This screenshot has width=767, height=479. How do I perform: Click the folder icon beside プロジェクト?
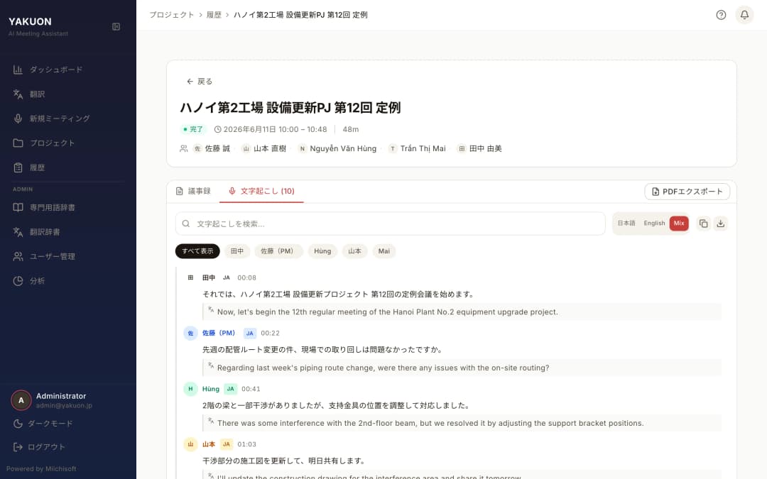pyautogui.click(x=18, y=143)
